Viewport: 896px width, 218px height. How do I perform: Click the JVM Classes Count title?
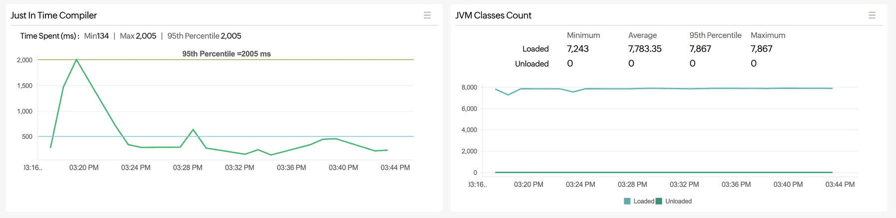(493, 15)
